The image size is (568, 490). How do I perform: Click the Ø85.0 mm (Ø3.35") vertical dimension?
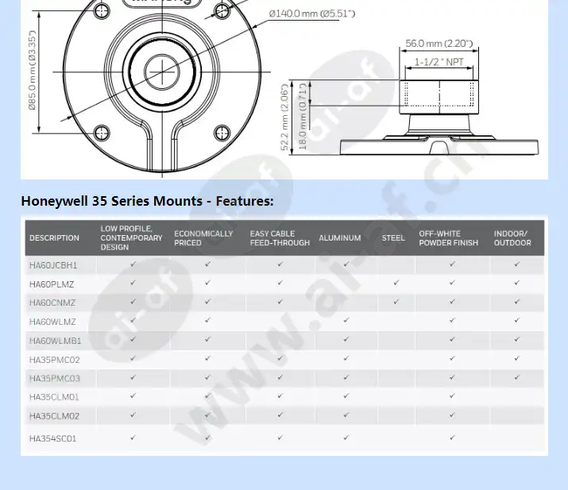coord(33,70)
